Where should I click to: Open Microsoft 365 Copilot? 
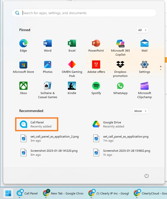point(120,48)
